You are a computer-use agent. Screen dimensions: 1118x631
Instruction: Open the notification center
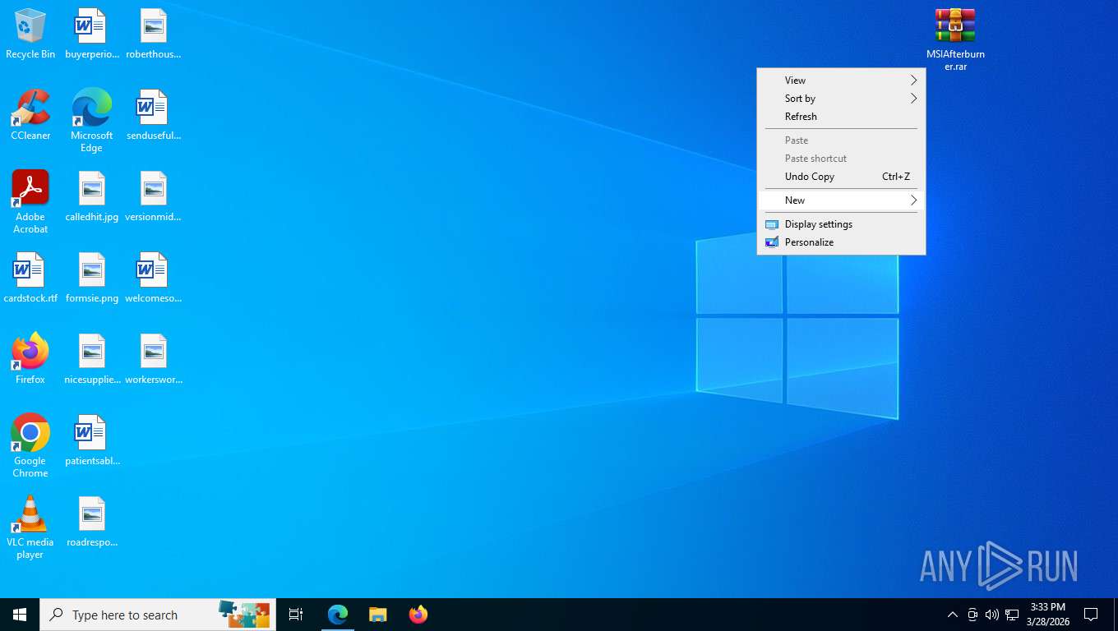click(x=1091, y=615)
